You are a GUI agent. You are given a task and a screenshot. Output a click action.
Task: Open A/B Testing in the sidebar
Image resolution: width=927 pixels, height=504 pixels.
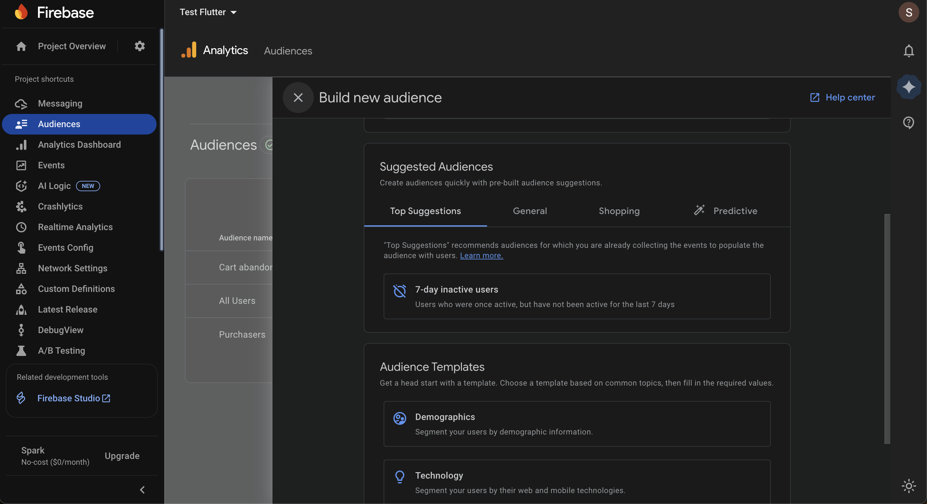tap(62, 350)
